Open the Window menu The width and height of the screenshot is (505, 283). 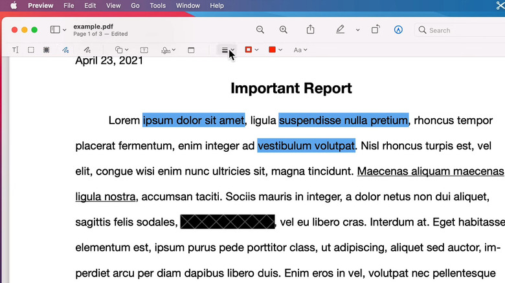click(x=188, y=5)
